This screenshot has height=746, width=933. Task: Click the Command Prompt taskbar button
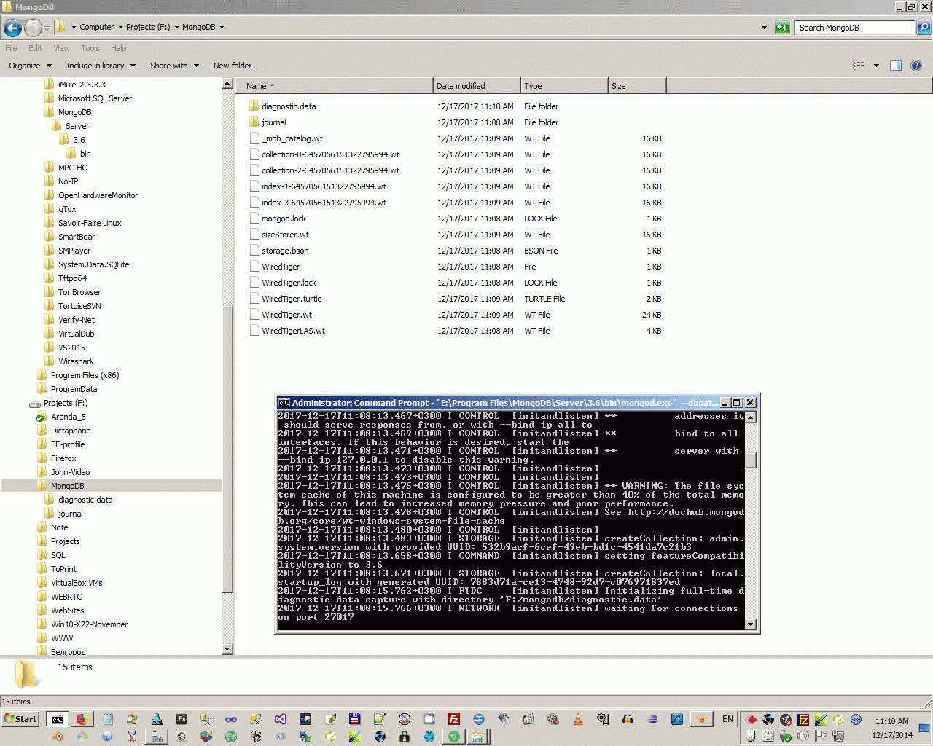(x=57, y=719)
